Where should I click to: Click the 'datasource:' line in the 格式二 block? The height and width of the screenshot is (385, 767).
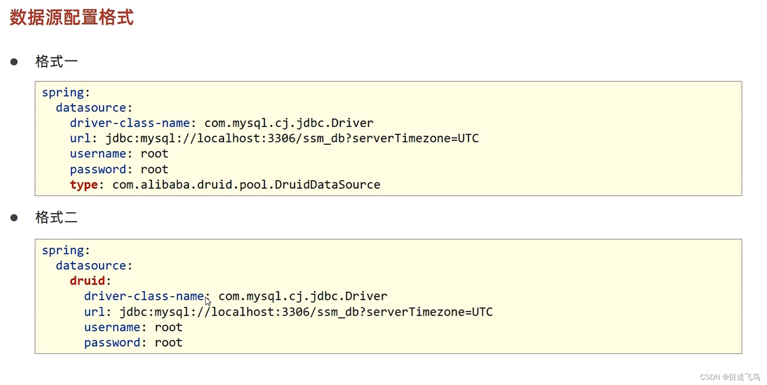94,266
